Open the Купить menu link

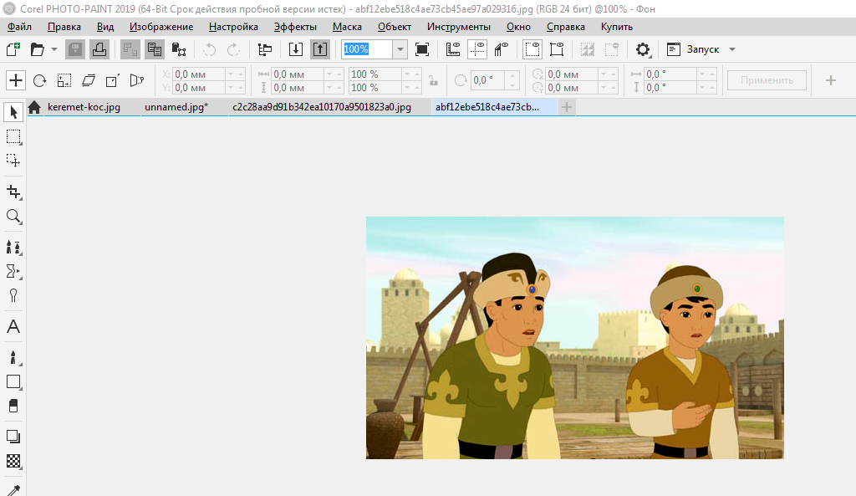click(x=617, y=27)
